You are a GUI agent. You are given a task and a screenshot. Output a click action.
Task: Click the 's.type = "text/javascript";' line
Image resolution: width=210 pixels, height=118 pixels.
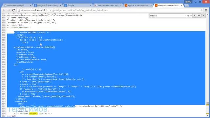click(36, 82)
